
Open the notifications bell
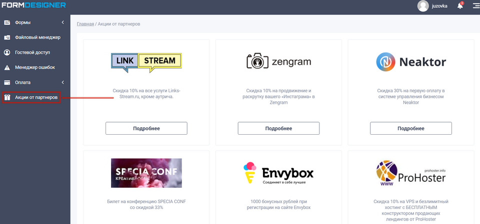click(459, 6)
